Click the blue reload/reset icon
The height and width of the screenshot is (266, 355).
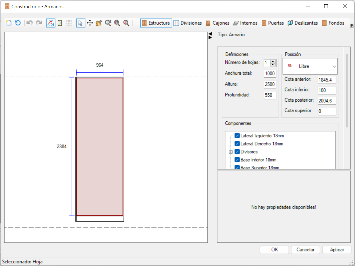[x=18, y=23]
